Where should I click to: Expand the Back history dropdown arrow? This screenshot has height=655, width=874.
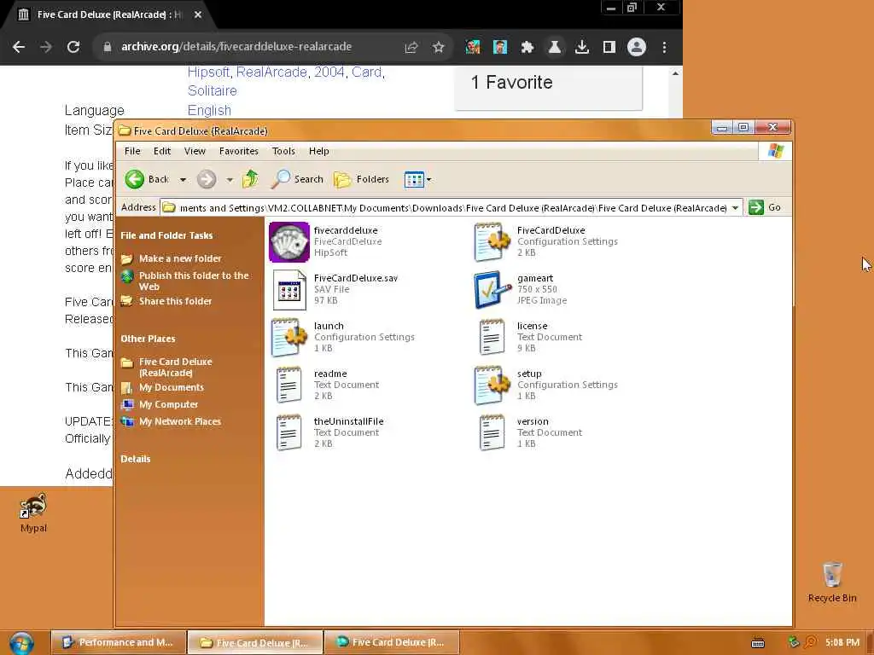click(x=183, y=180)
